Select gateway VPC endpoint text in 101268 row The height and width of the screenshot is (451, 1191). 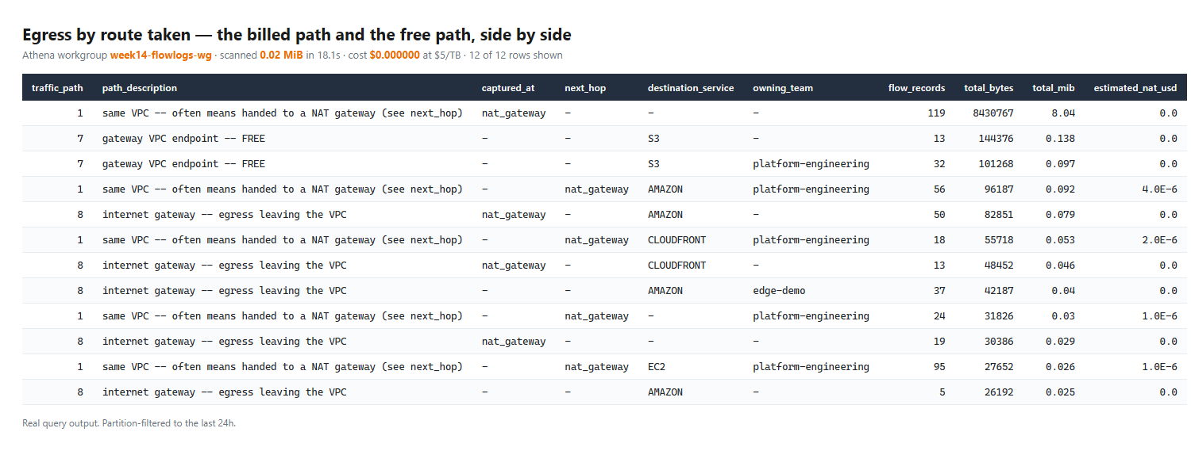click(183, 164)
